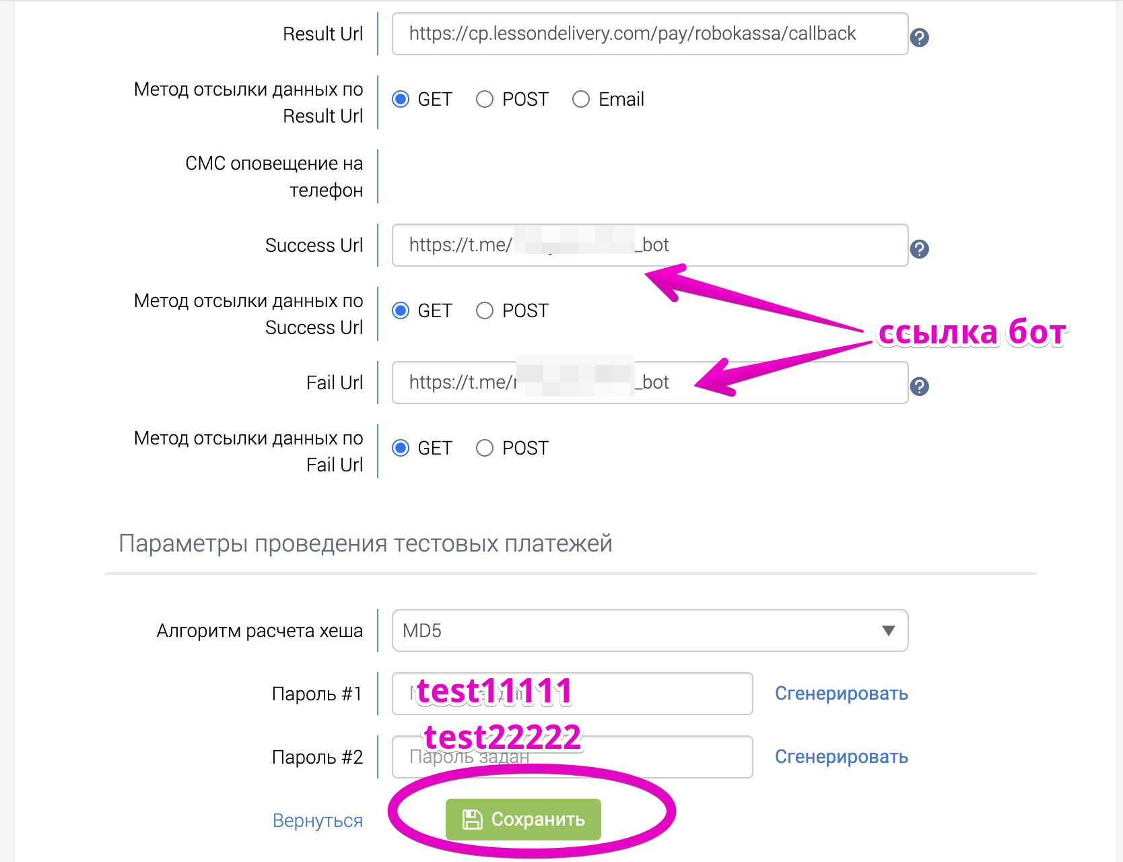
Task: Open help icon next to Fail Url
Action: click(x=919, y=387)
